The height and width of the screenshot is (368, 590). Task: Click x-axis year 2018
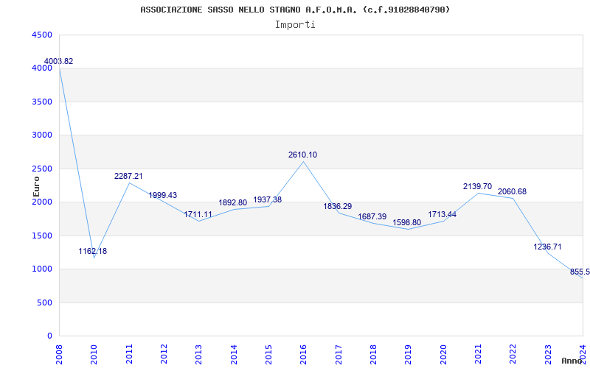pyautogui.click(x=373, y=354)
